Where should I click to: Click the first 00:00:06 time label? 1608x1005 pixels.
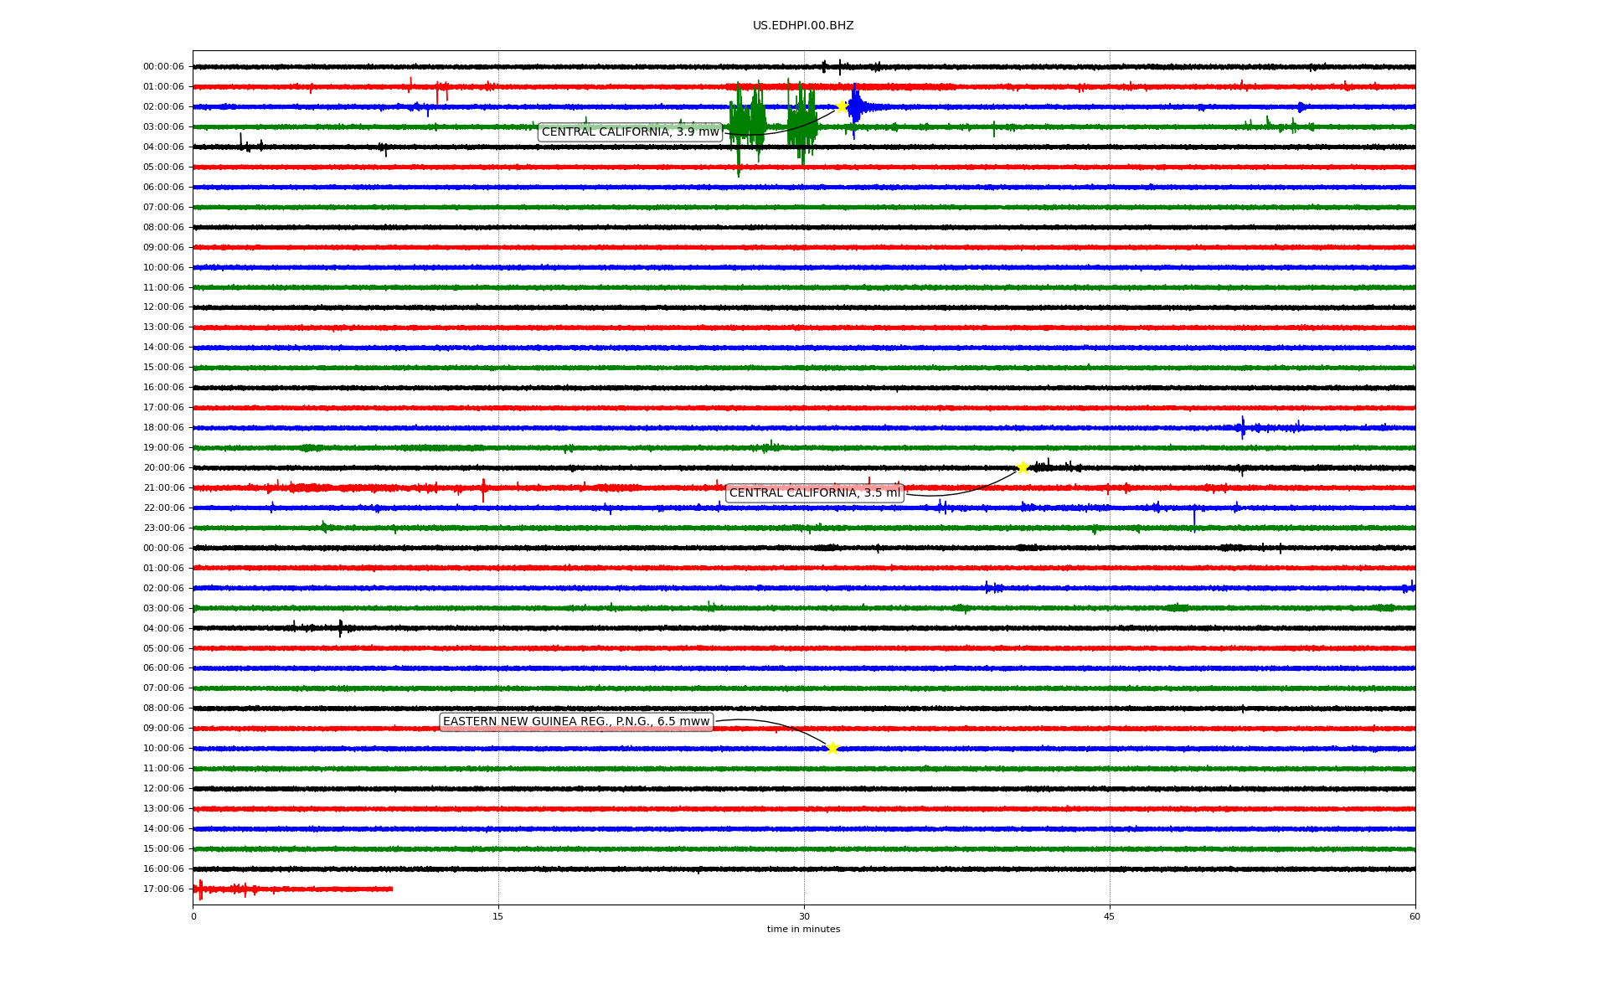click(x=163, y=67)
